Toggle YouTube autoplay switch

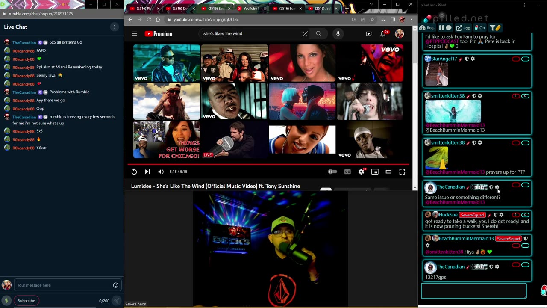coord(332,172)
